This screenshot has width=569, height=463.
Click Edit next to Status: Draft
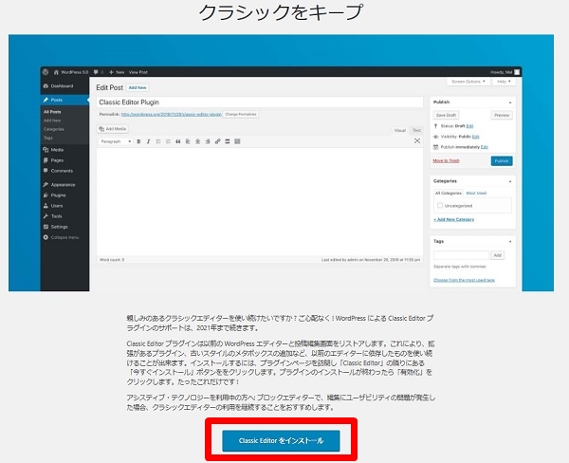[x=469, y=126]
